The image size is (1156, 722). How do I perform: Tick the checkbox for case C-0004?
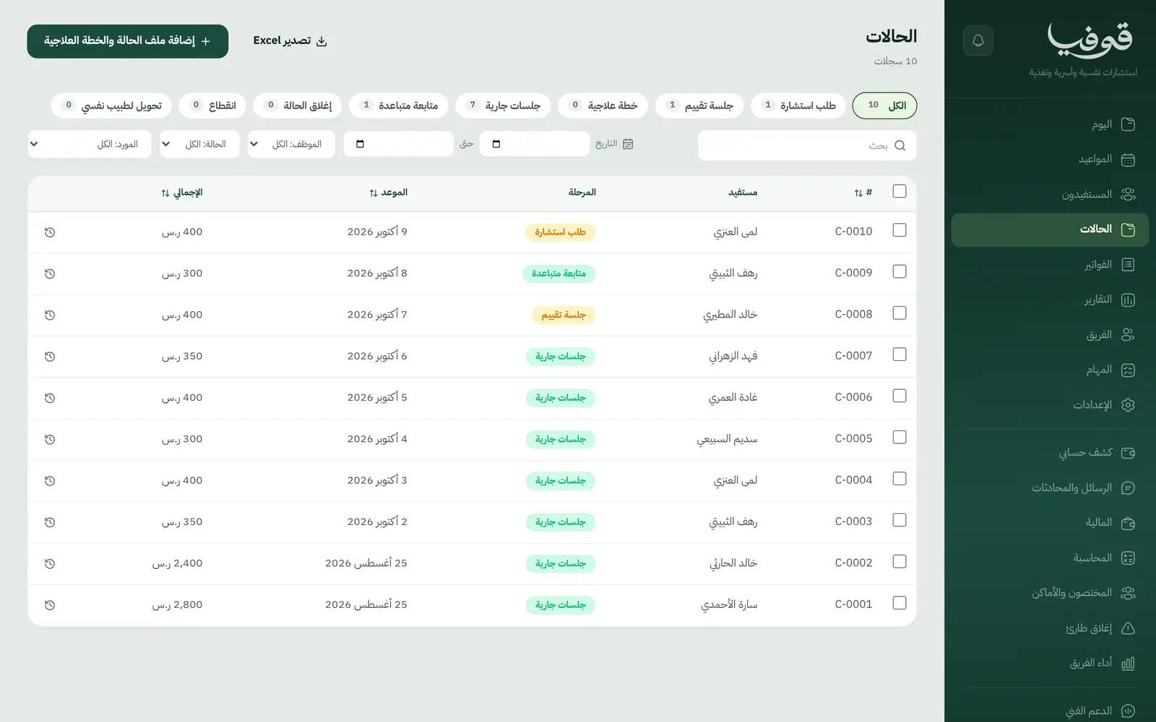pos(900,479)
